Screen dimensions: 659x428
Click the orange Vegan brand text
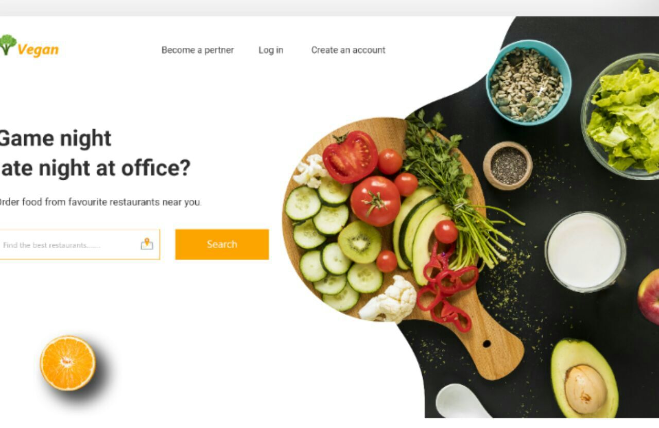coord(38,50)
